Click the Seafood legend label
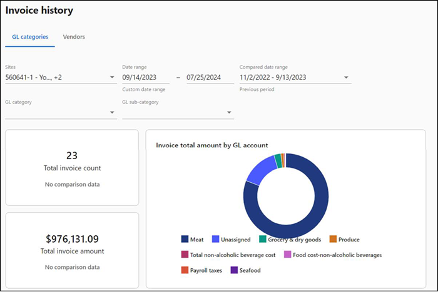Screen dimensions: 438x292 [250, 270]
